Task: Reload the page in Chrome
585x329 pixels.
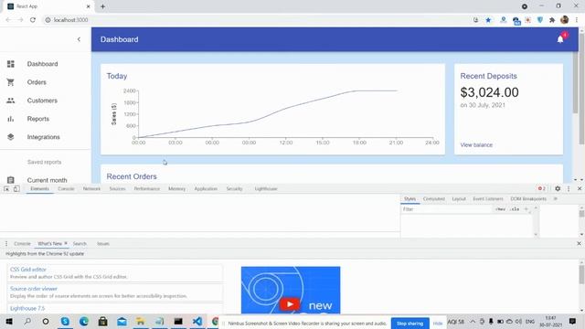Action: [x=33, y=20]
